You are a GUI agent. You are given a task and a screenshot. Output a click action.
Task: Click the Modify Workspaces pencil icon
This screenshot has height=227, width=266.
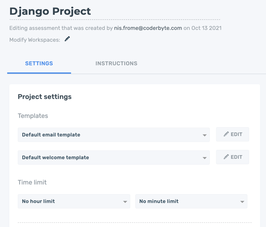click(x=67, y=39)
